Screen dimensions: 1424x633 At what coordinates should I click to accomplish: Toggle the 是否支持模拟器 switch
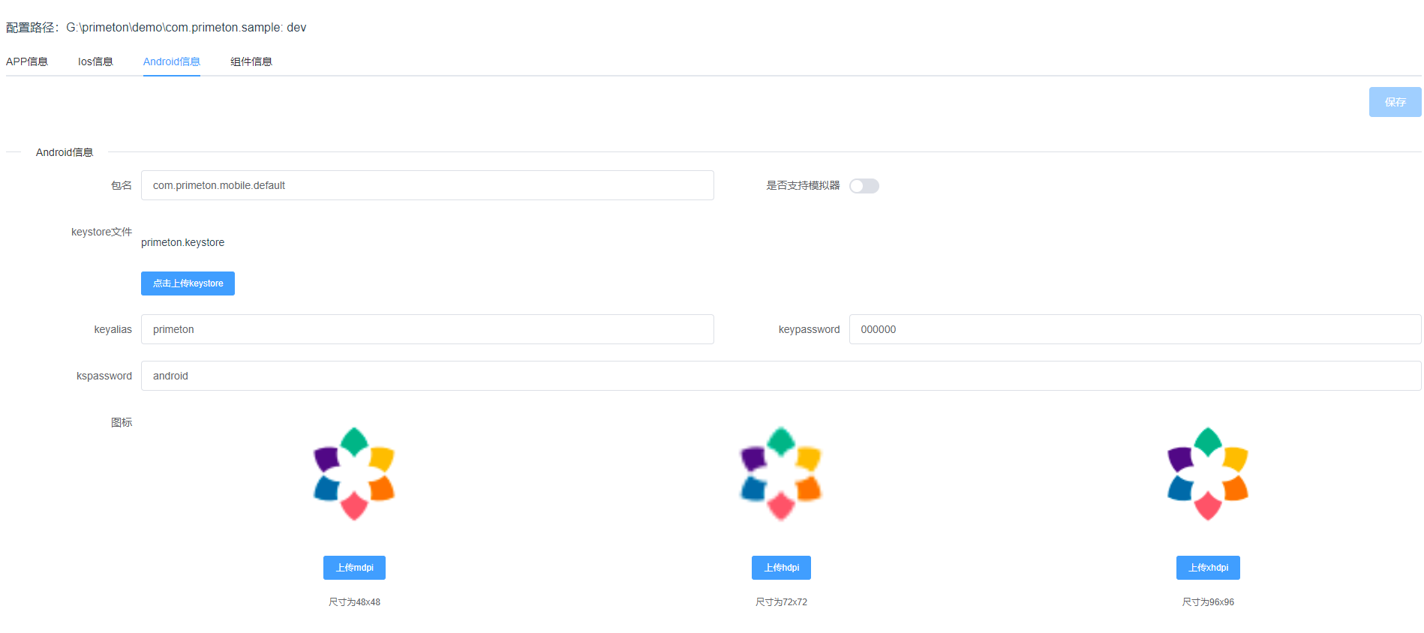coord(864,186)
